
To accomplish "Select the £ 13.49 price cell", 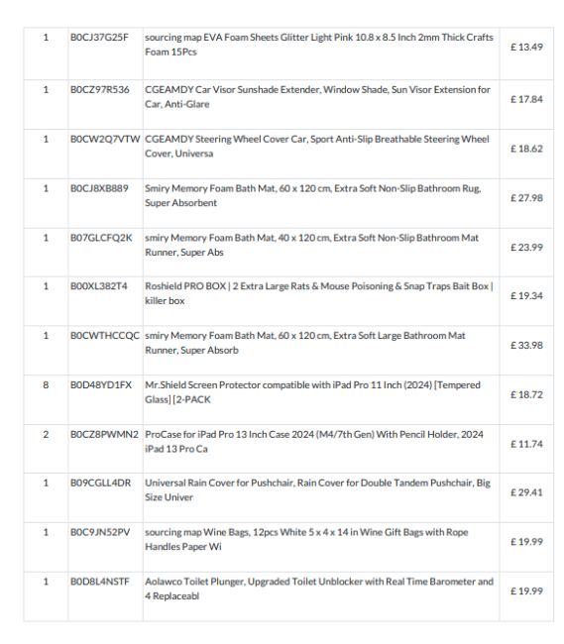I will 526,47.
